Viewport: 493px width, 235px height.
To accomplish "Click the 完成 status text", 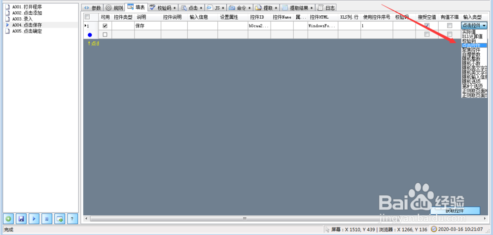I will coord(9,230).
